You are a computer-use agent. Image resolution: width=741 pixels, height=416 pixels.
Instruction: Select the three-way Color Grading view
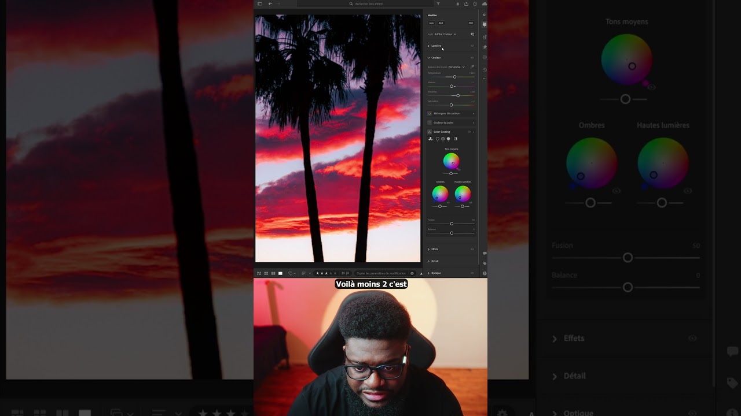(430, 139)
